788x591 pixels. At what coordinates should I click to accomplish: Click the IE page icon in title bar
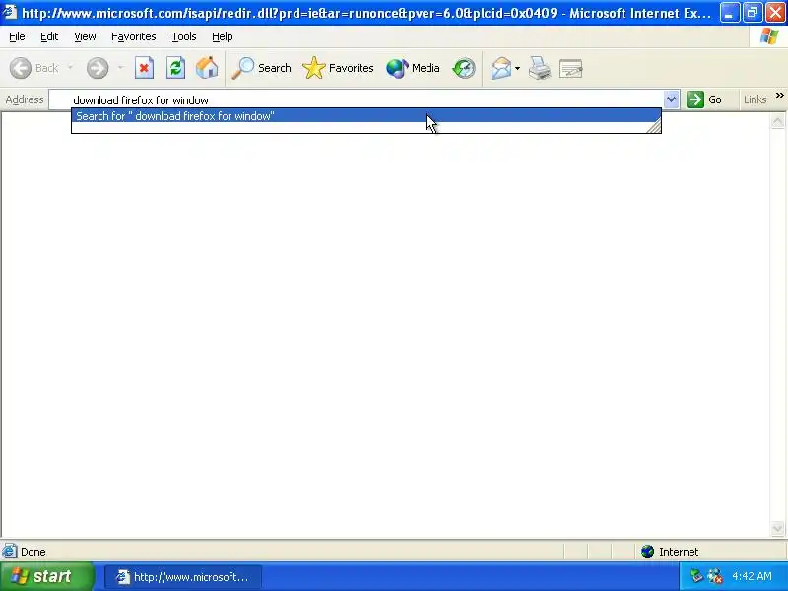(x=10, y=12)
